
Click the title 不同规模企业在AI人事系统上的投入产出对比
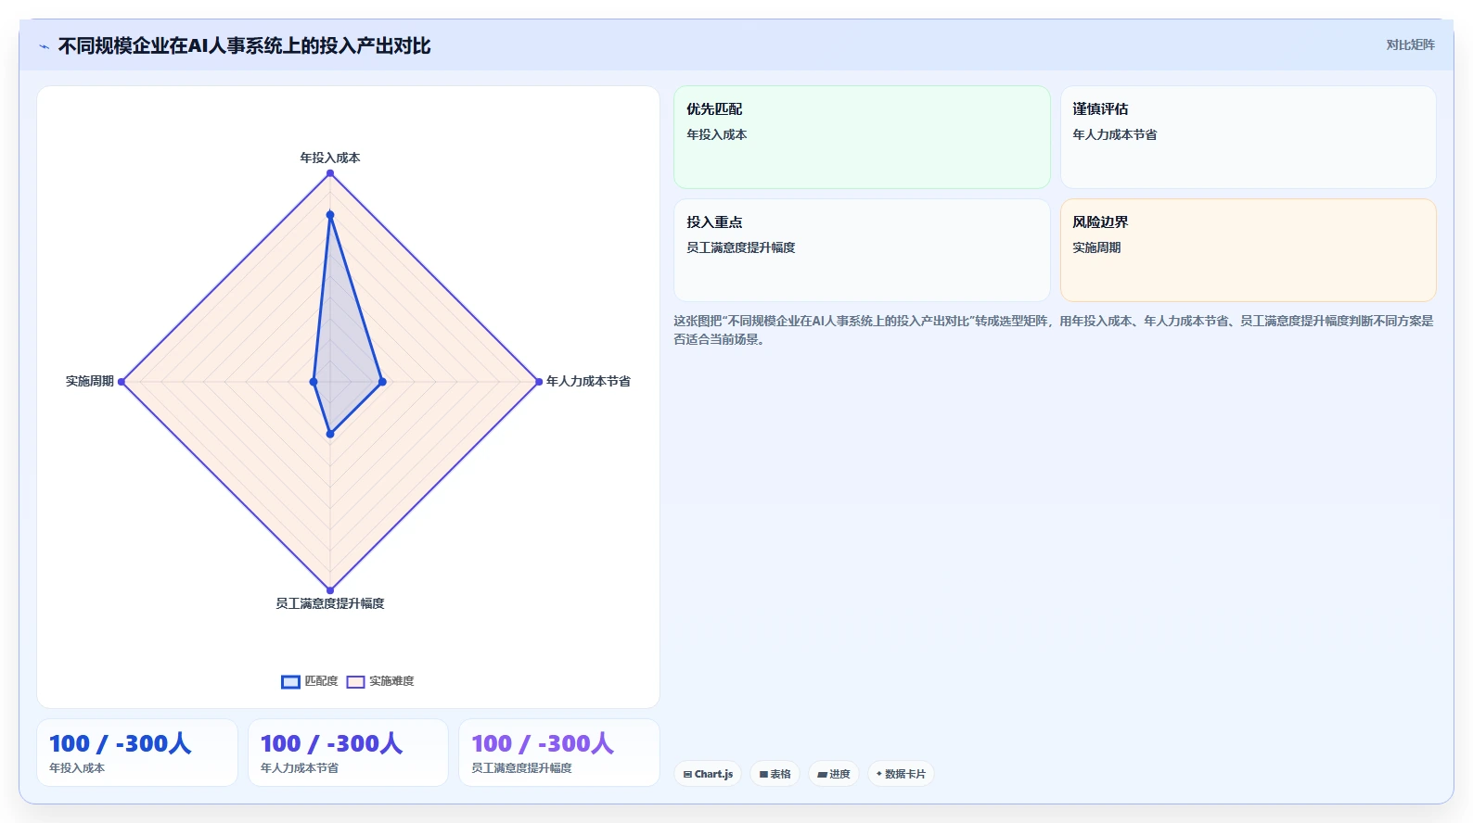244,45
